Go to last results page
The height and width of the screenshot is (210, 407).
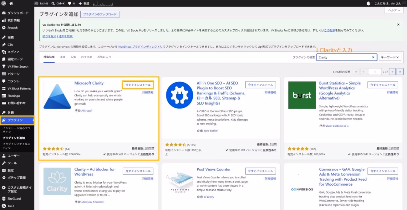(x=400, y=72)
